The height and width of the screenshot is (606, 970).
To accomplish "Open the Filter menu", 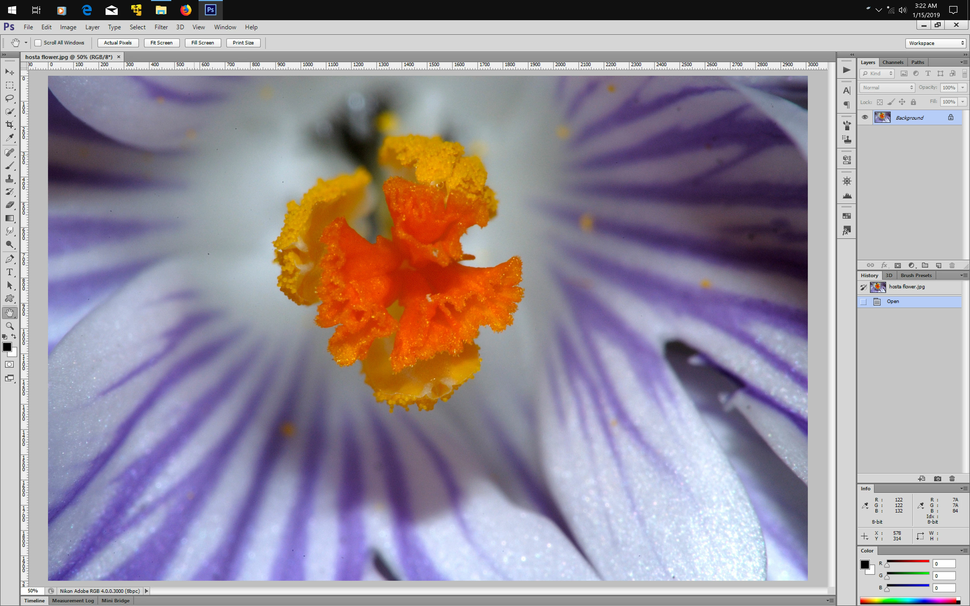I will pos(161,27).
